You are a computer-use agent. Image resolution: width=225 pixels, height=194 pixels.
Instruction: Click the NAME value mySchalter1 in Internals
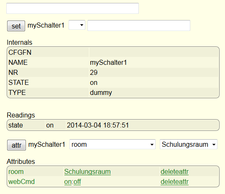[x=108, y=63]
